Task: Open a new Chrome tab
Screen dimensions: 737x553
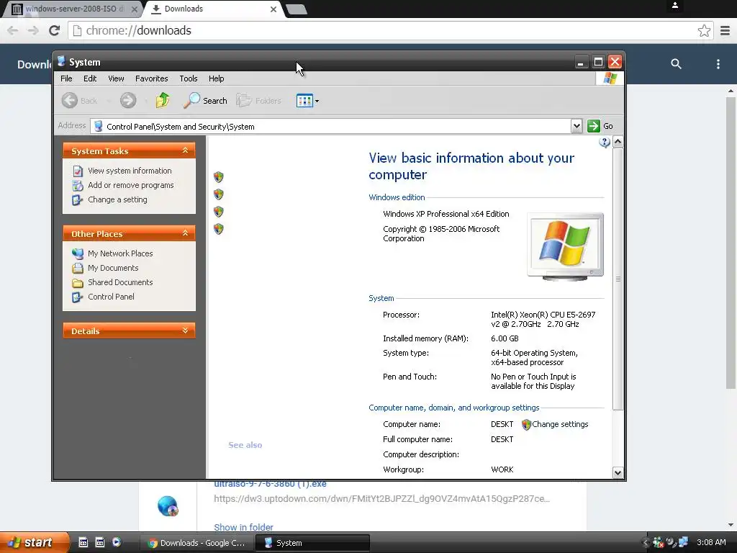Action: coord(296,9)
